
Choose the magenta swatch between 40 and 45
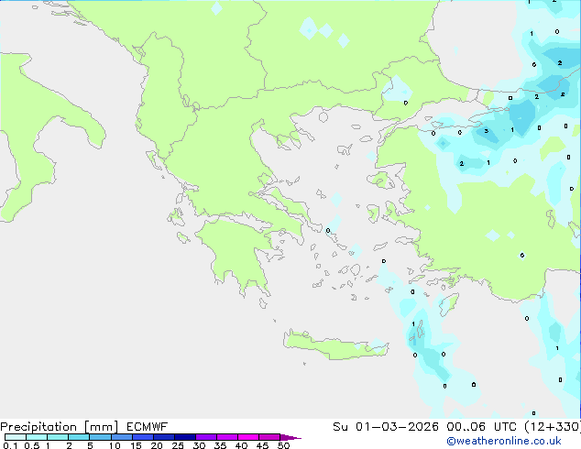pos(248,437)
